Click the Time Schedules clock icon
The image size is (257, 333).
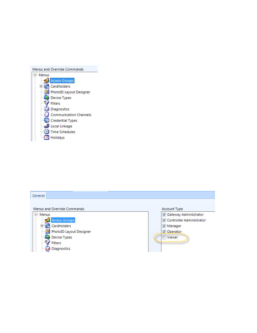(47, 132)
